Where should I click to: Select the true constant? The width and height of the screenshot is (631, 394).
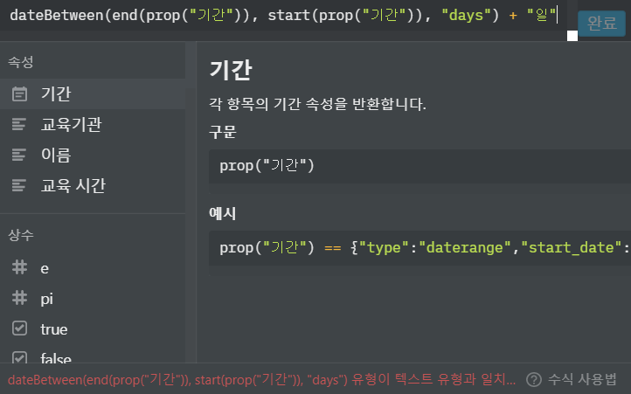[x=93, y=329]
